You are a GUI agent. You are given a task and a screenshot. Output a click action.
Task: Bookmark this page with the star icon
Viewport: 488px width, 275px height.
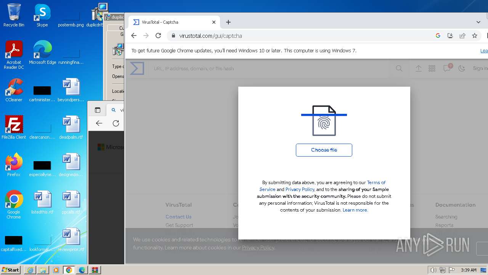[x=475, y=36]
